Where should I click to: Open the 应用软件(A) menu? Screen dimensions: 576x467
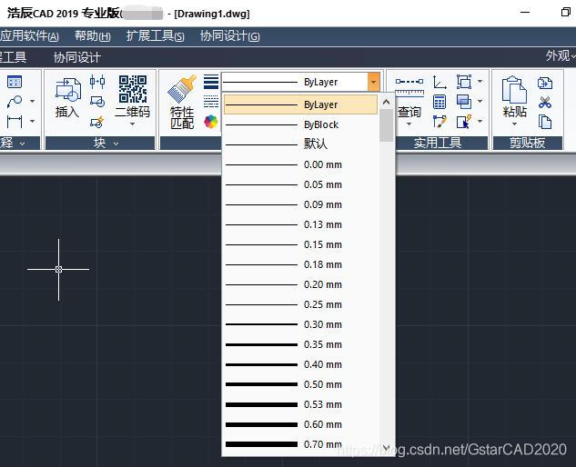(x=29, y=36)
